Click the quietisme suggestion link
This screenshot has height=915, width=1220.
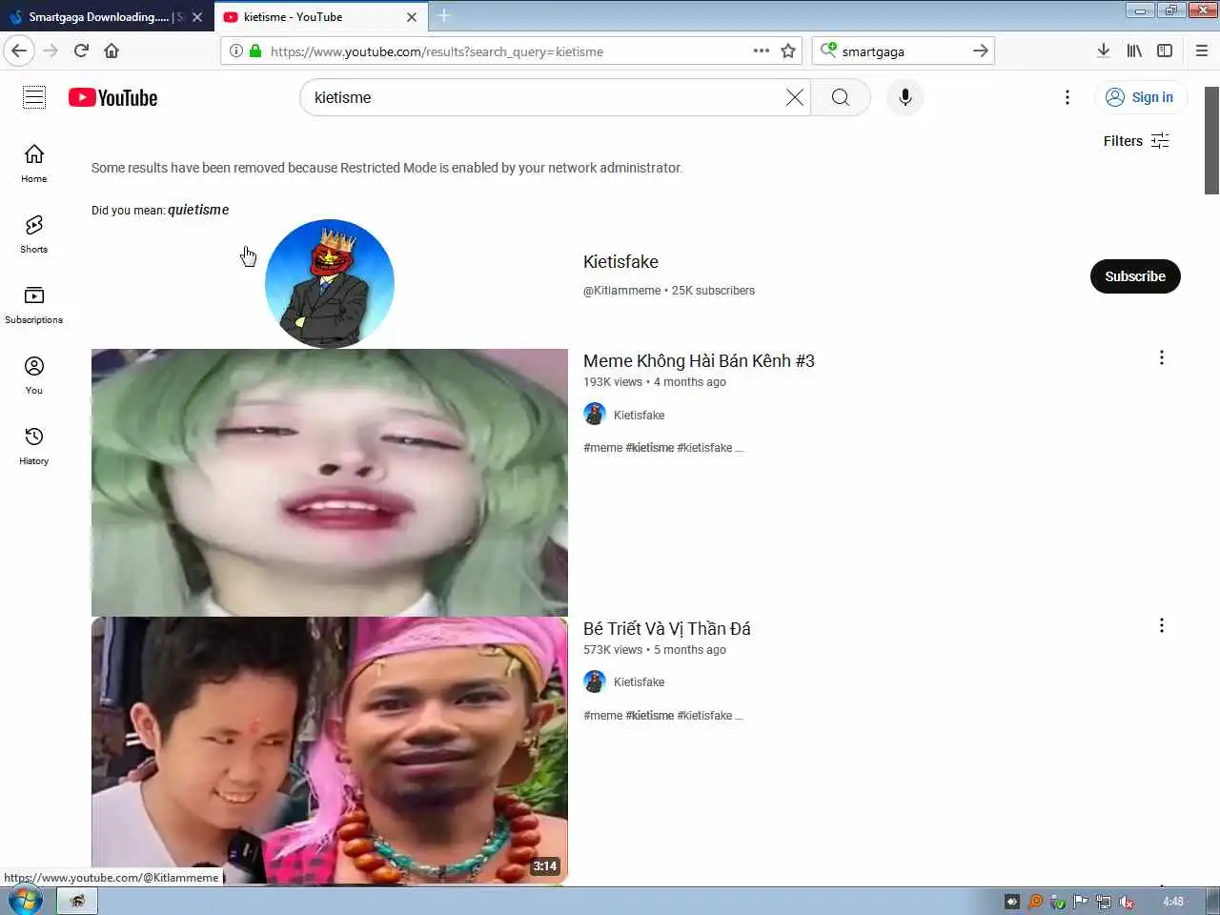pos(198,210)
